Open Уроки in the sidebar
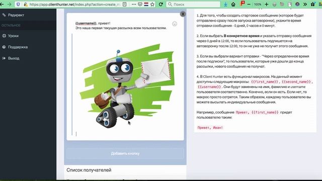The image size is (322, 181). click(13, 36)
